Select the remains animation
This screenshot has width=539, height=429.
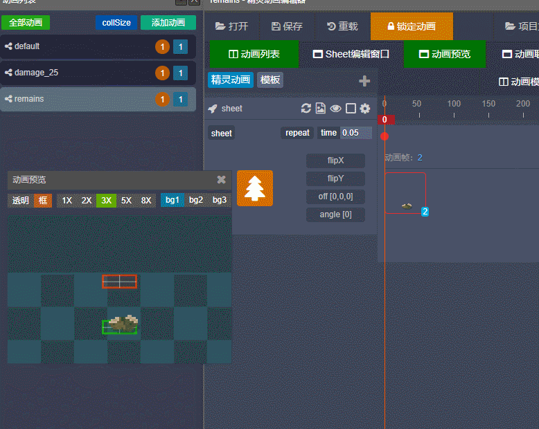point(98,99)
